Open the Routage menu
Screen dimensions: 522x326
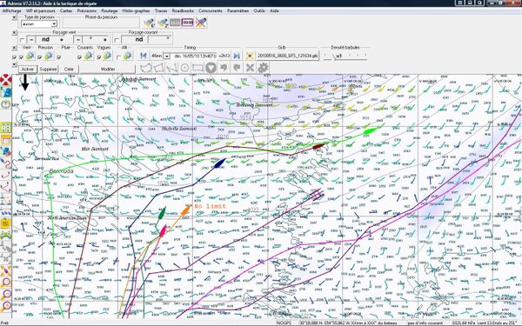coord(110,10)
